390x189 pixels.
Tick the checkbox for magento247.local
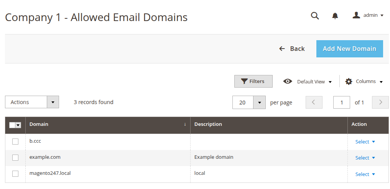tap(15, 174)
